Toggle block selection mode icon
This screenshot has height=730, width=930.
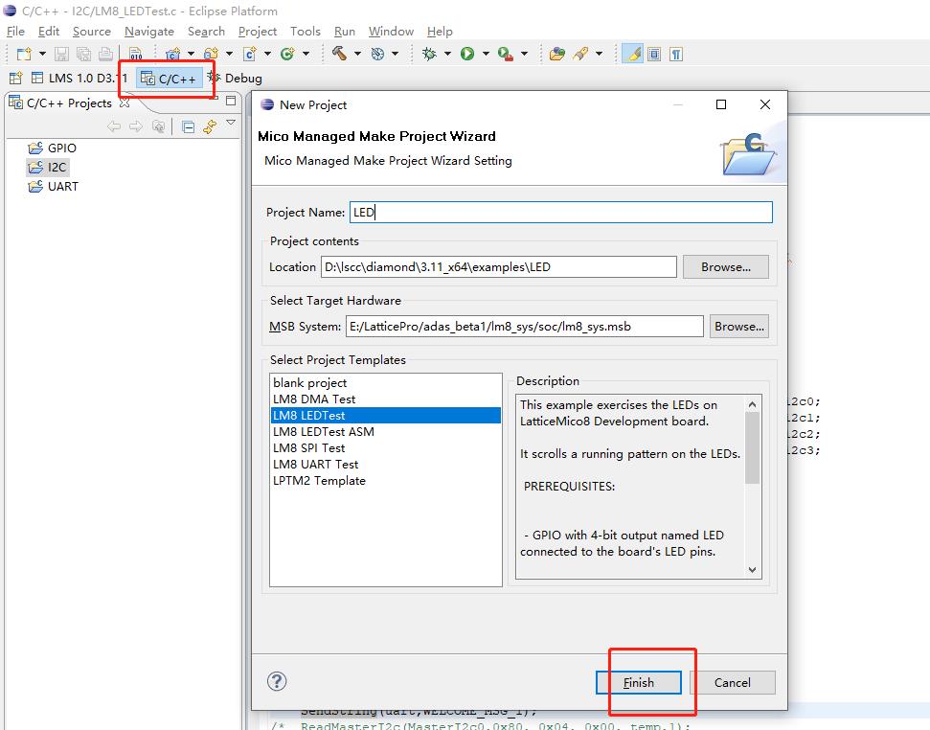[x=654, y=54]
